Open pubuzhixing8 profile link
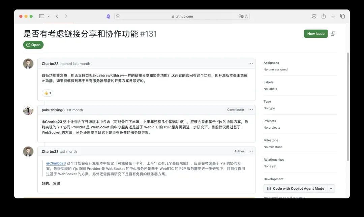Image resolution: width=364 pixels, height=217 pixels. click(53, 110)
